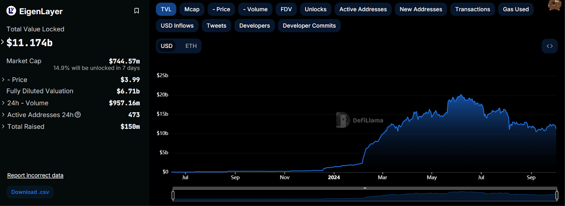Click the $150m total raised value

(x=130, y=126)
